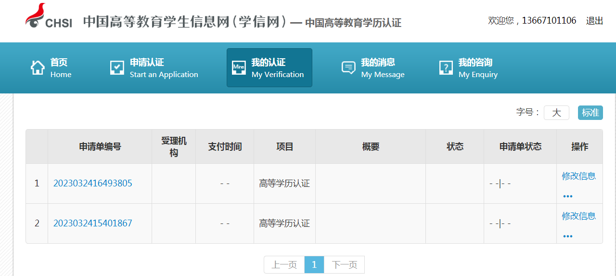
Task: Click the Home house icon
Action: tap(38, 68)
